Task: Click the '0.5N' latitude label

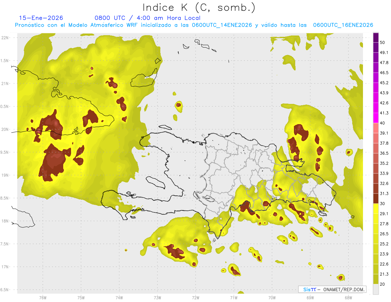Action: pos(4,107)
